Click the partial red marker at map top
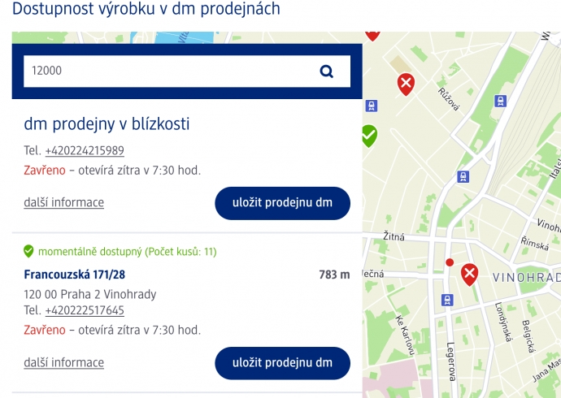The width and height of the screenshot is (561, 398). tap(372, 36)
